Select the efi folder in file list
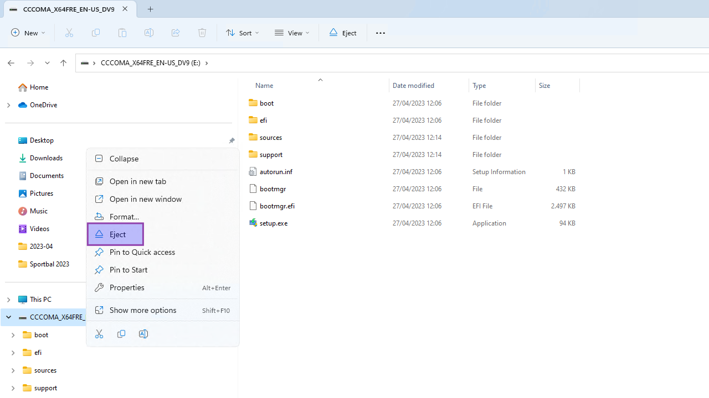The width and height of the screenshot is (709, 398). point(413,120)
